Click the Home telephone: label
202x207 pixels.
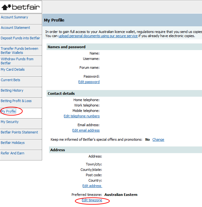pyautogui.click(x=86, y=100)
